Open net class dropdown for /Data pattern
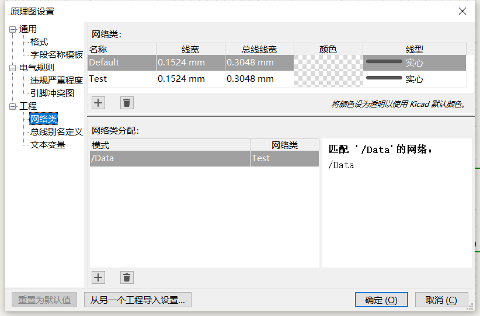 tap(285, 158)
